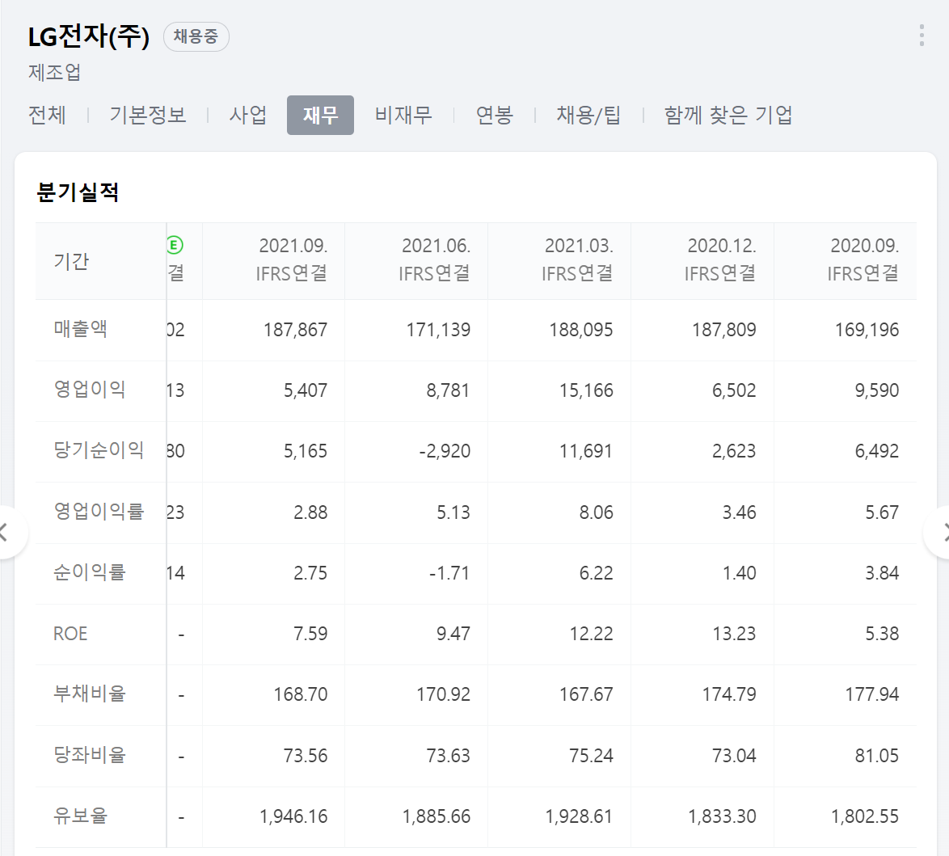The width and height of the screenshot is (949, 856).
Task: Open the 함께 찾은 기업 tab
Action: [728, 115]
